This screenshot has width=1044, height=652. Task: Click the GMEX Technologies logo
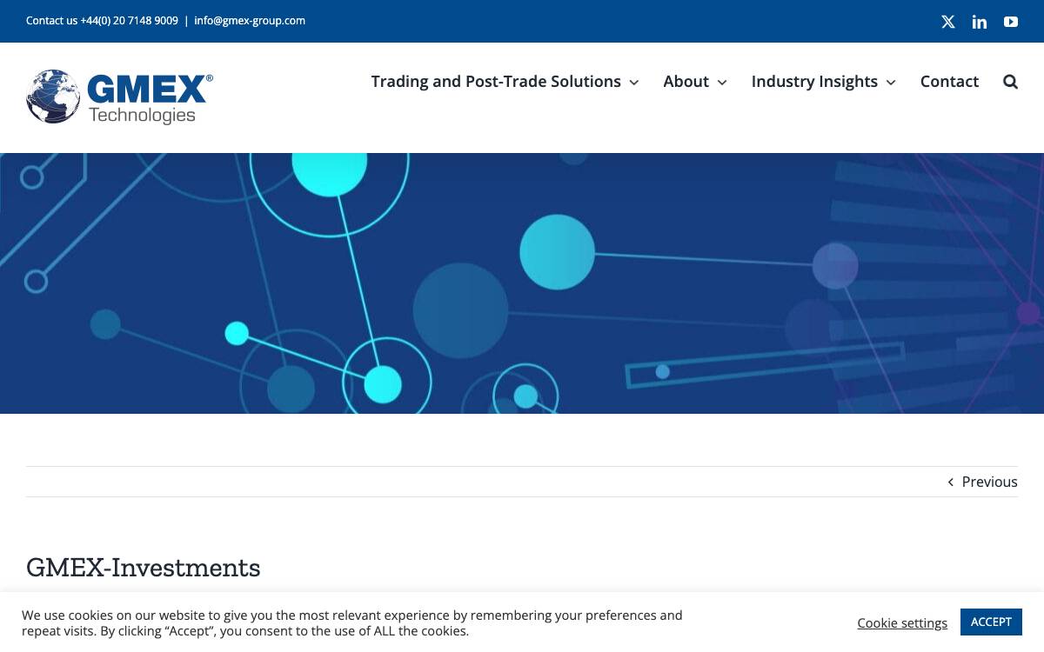[x=120, y=97]
